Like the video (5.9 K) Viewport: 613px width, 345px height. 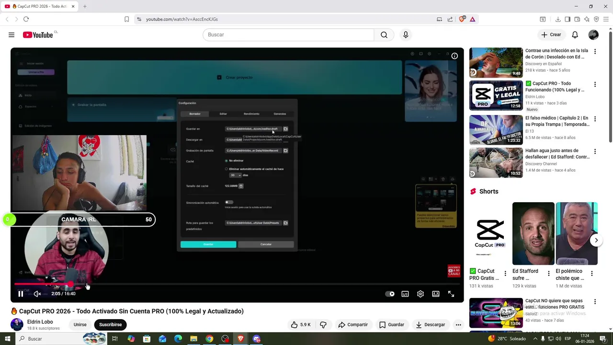(301, 324)
